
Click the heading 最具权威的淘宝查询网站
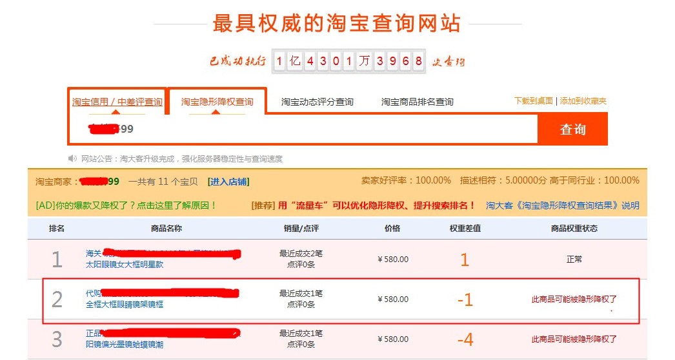[x=337, y=23]
